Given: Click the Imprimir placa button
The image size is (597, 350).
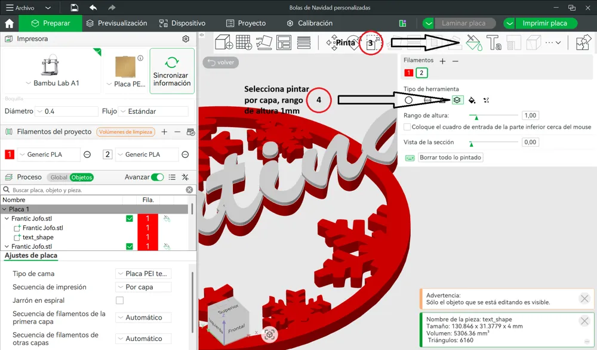Looking at the screenshot, I should click(544, 23).
